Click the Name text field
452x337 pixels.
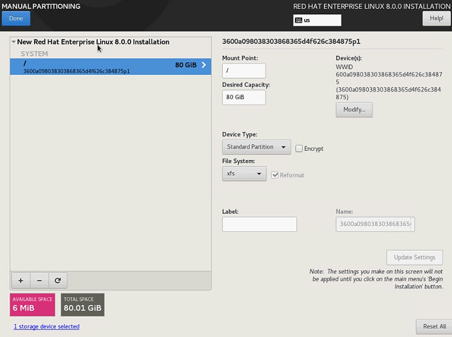375,224
